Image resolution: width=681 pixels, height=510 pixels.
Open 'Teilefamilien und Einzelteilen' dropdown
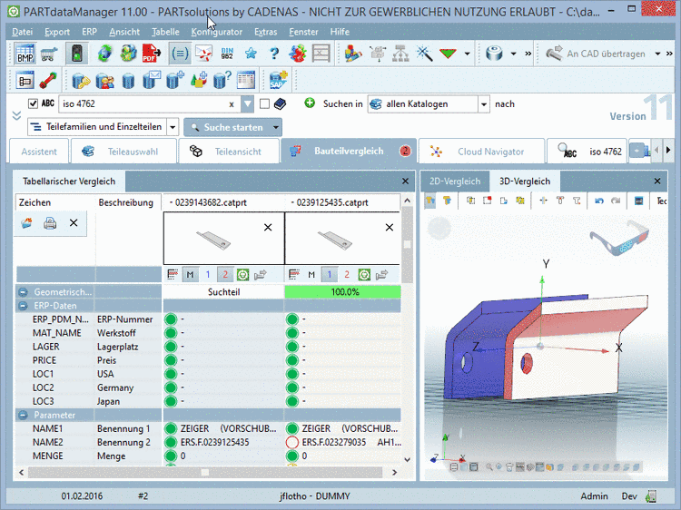(173, 127)
